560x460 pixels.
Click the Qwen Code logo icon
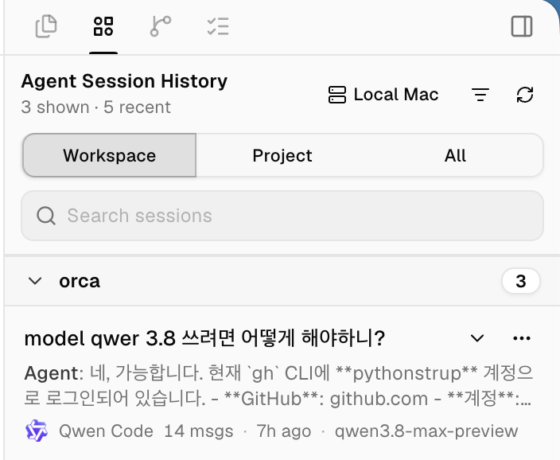37,431
